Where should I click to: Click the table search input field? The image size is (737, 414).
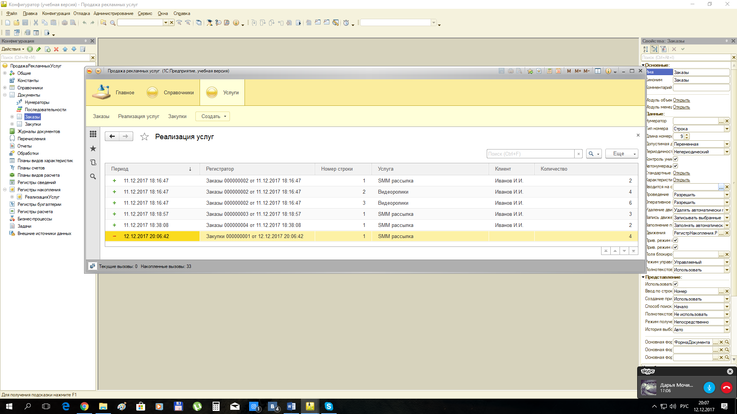pos(530,154)
